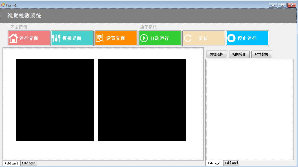The width and height of the screenshot is (298, 167).
Task: Click the house icon on 运行界面 button
Action: [x=13, y=38]
